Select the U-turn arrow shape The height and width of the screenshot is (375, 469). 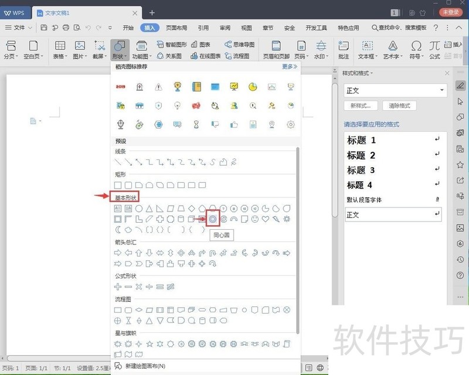point(213,253)
